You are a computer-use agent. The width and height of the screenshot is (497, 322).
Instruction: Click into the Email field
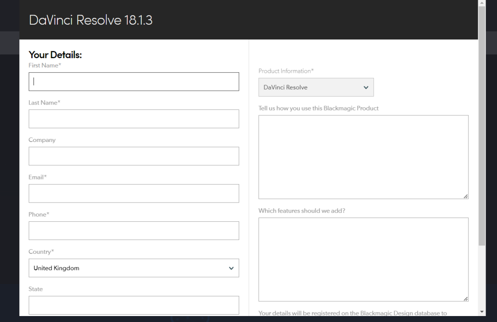pyautogui.click(x=134, y=193)
